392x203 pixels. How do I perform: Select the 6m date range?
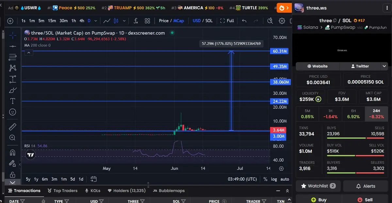click(45, 179)
